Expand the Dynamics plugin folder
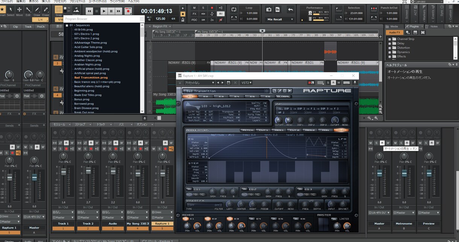This screenshot has height=242, width=459. pos(389,52)
